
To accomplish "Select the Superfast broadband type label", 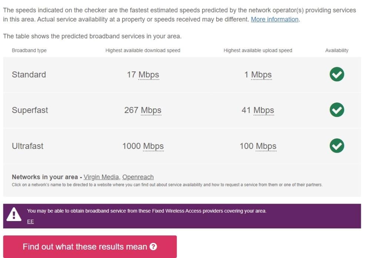I will point(30,110).
